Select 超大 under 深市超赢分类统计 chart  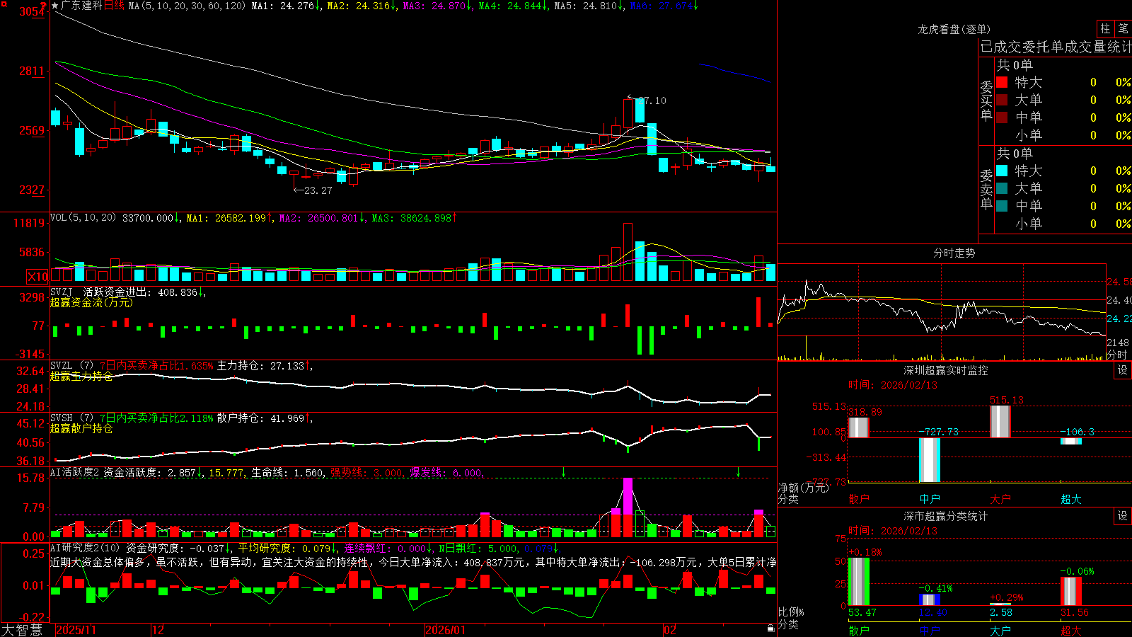[1071, 631]
